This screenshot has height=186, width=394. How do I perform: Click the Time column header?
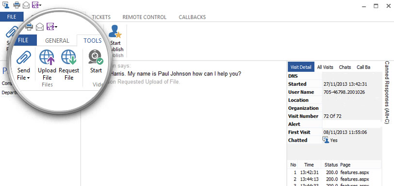tap(309, 165)
